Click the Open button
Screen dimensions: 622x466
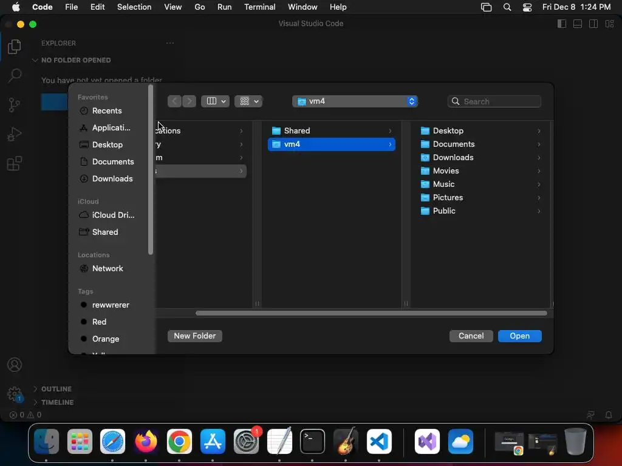[520, 336]
